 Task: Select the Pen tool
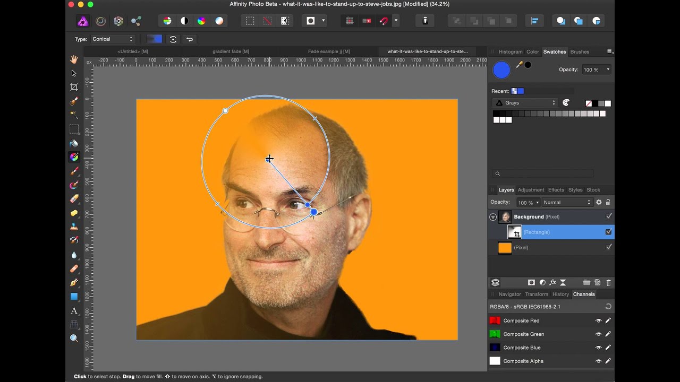74,283
